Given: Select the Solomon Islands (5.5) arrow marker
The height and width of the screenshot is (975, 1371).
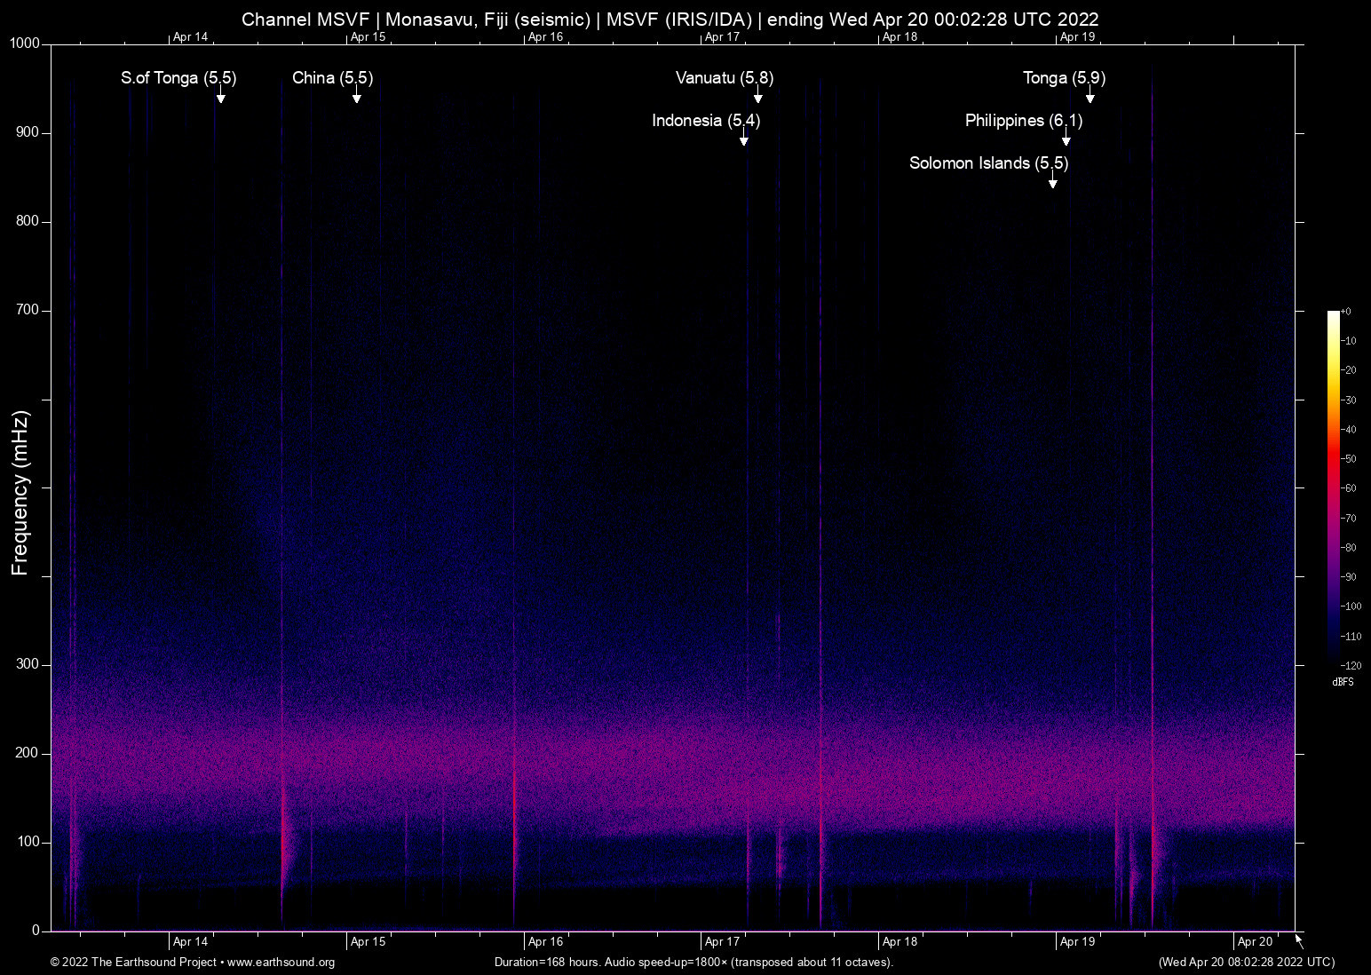Looking at the screenshot, I should click(1052, 180).
